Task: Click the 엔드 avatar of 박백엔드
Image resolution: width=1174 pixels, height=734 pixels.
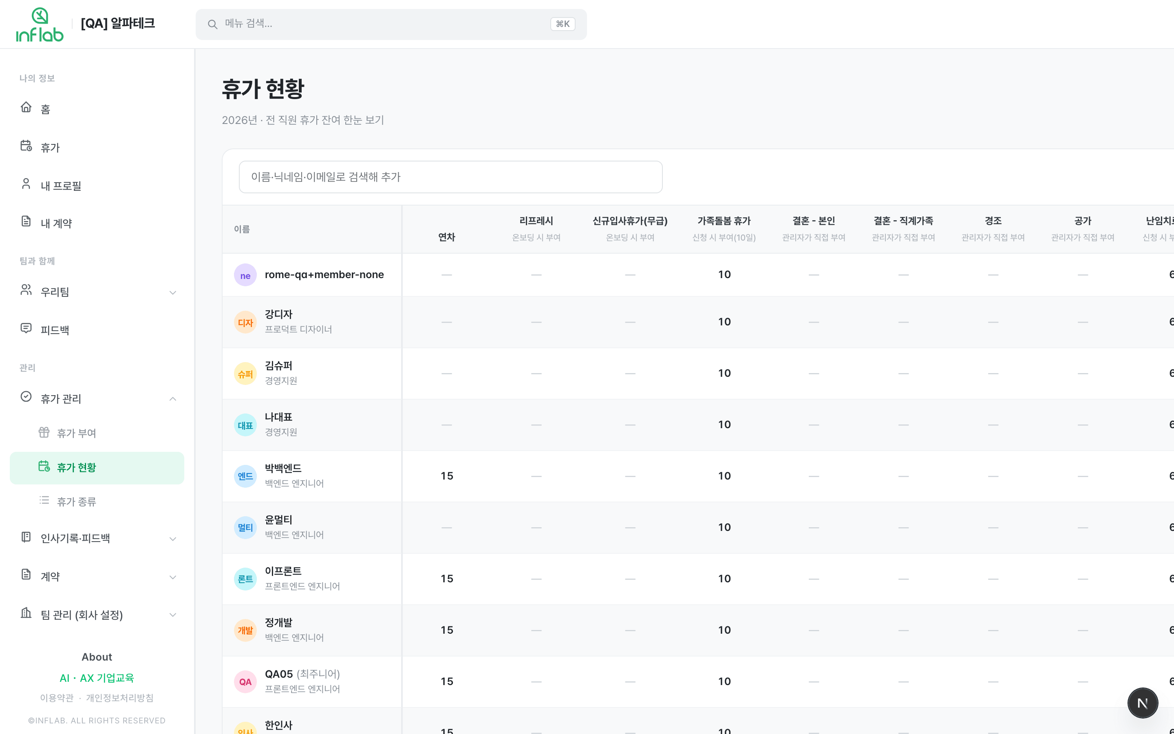Action: pos(245,476)
